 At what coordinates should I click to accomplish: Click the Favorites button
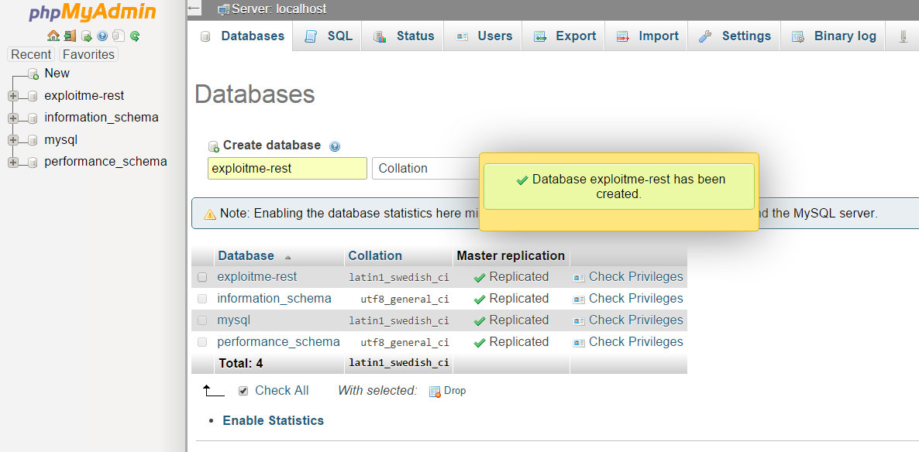[88, 54]
